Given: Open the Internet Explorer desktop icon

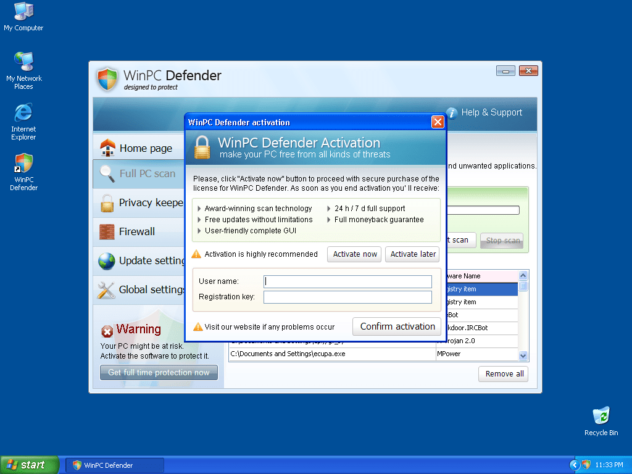Looking at the screenshot, I should (23, 114).
